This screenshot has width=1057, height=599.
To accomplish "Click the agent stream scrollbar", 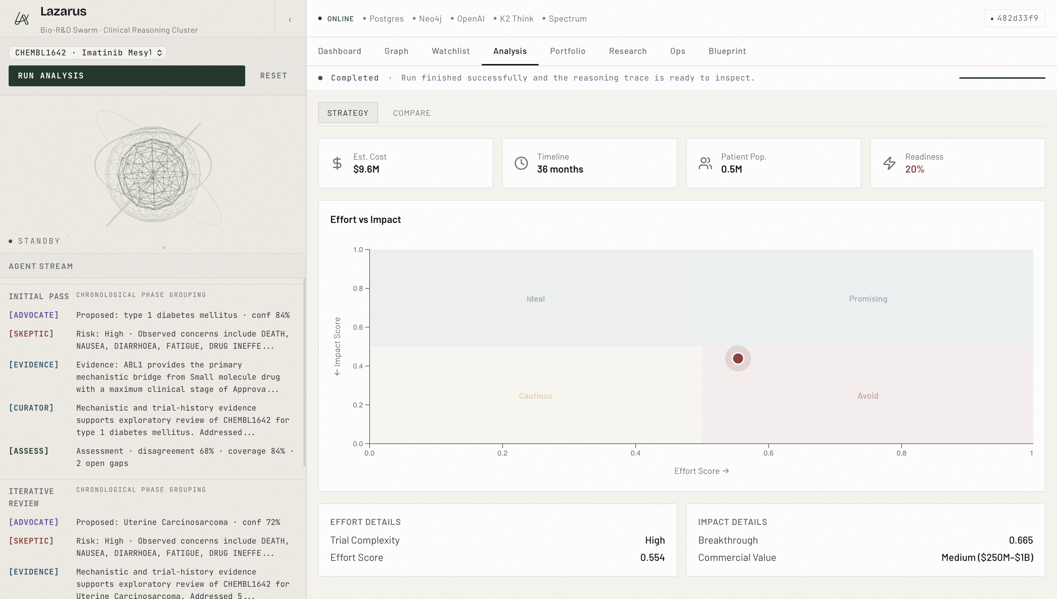I will (x=305, y=372).
